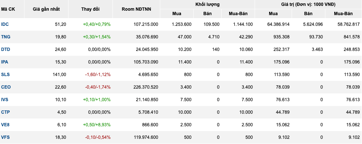This screenshot has width=362, height=144.
Task: Click IDC change value +0,40/+0,79%
Action: (97, 24)
